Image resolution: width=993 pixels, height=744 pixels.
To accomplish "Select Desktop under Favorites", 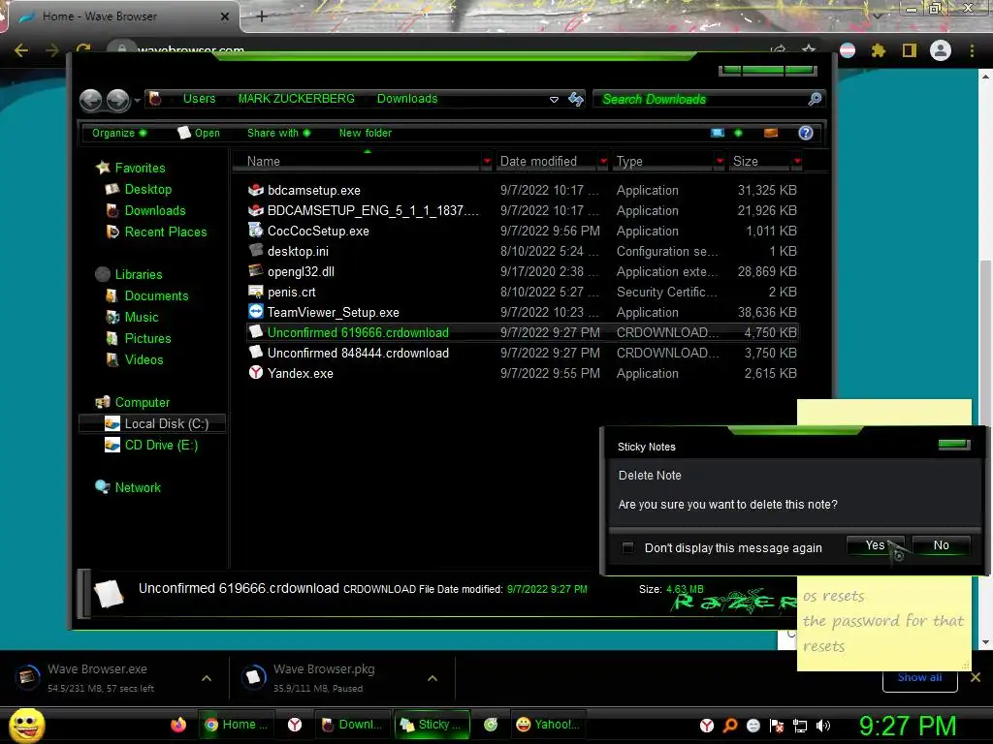I will (x=147, y=189).
